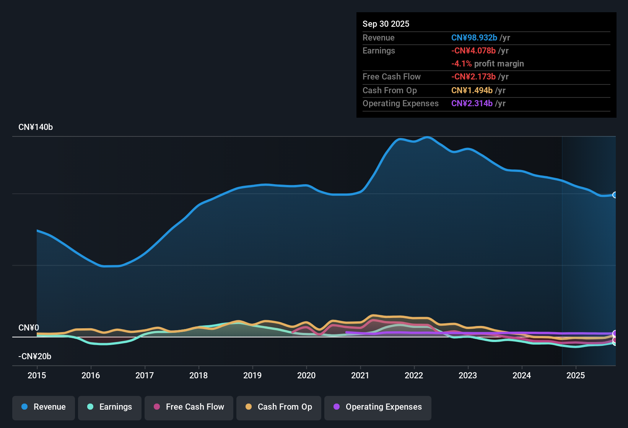628x428 pixels.
Task: Click the -CN¥20b axis label
Action: [x=35, y=356]
